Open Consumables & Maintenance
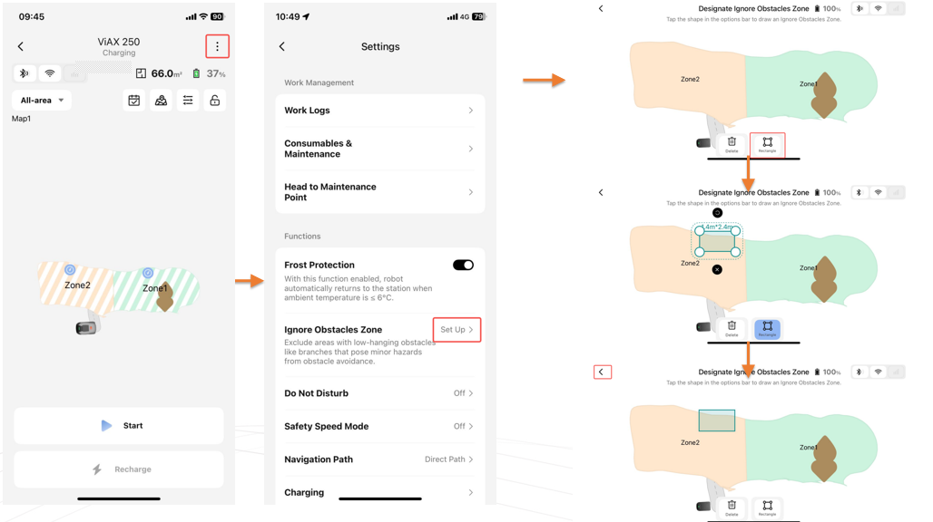Screen dimensions: 933x522 click(379, 149)
